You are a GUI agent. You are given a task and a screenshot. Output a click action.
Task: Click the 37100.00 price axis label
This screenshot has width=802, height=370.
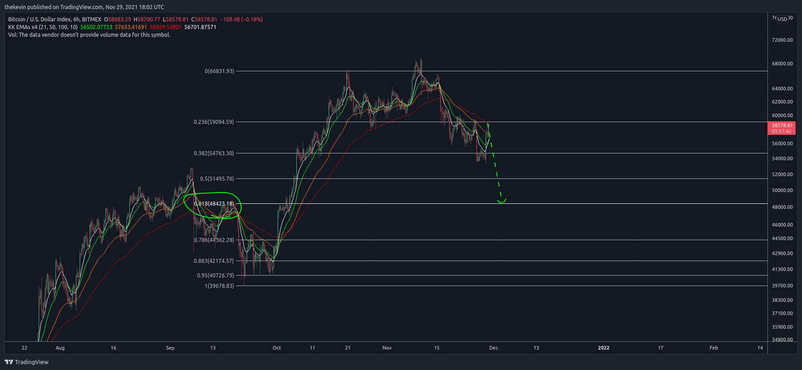[782, 313]
